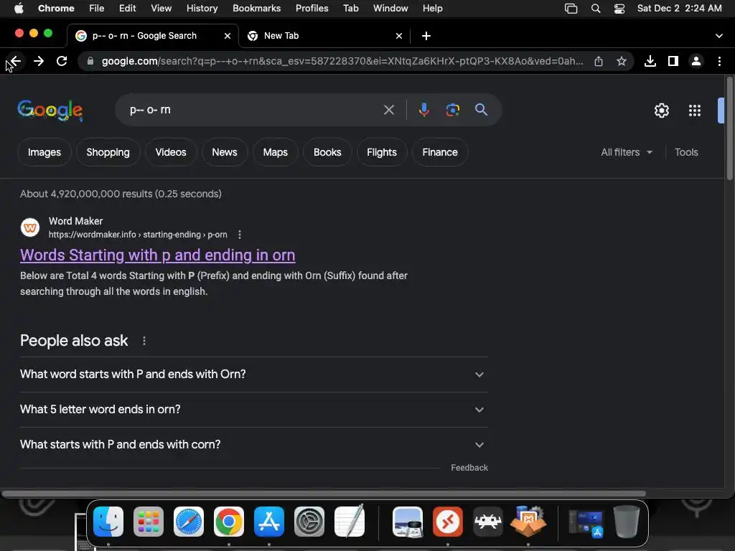Viewport: 735px width, 551px height.
Task: Open the Window menu
Action: [390, 9]
